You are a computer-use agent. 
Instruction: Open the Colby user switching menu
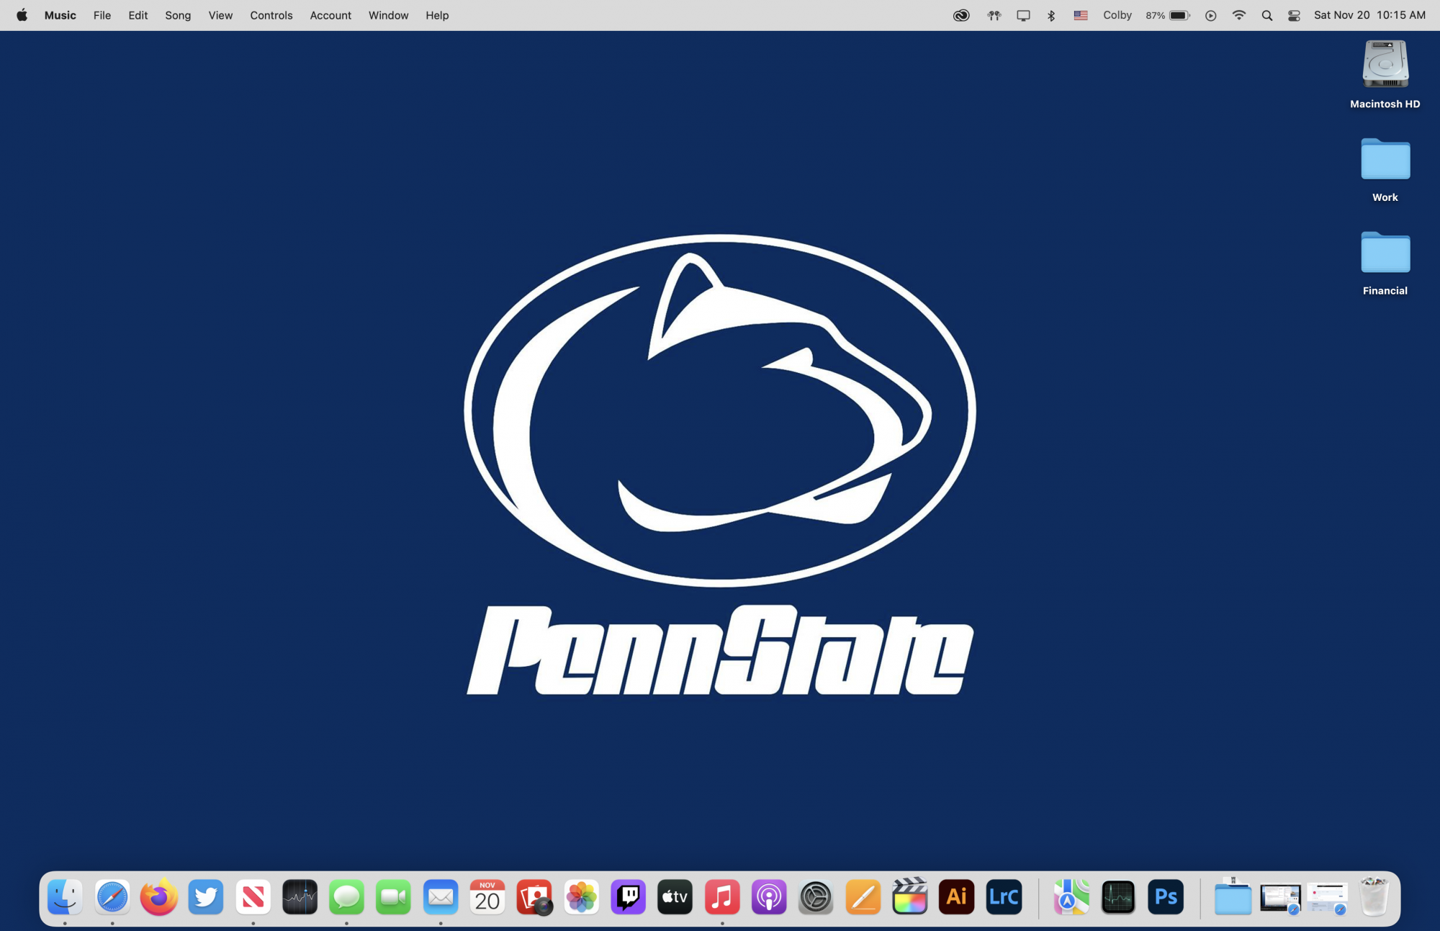1117,15
